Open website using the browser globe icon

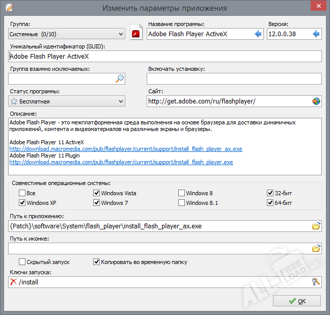click(x=316, y=101)
